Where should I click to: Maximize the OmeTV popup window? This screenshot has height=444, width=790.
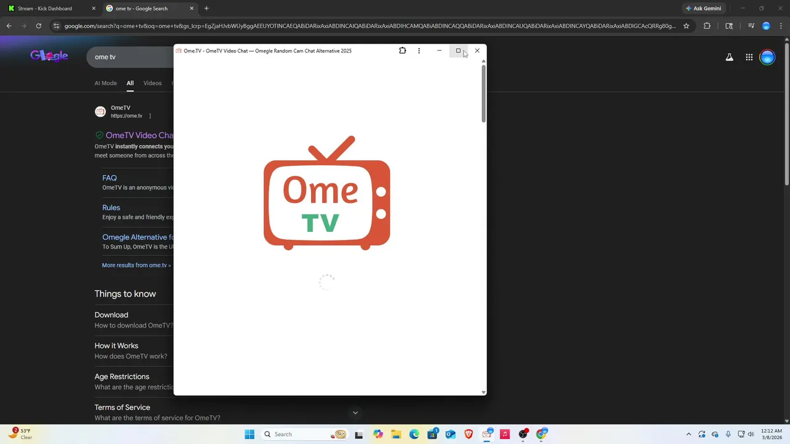[x=458, y=51]
